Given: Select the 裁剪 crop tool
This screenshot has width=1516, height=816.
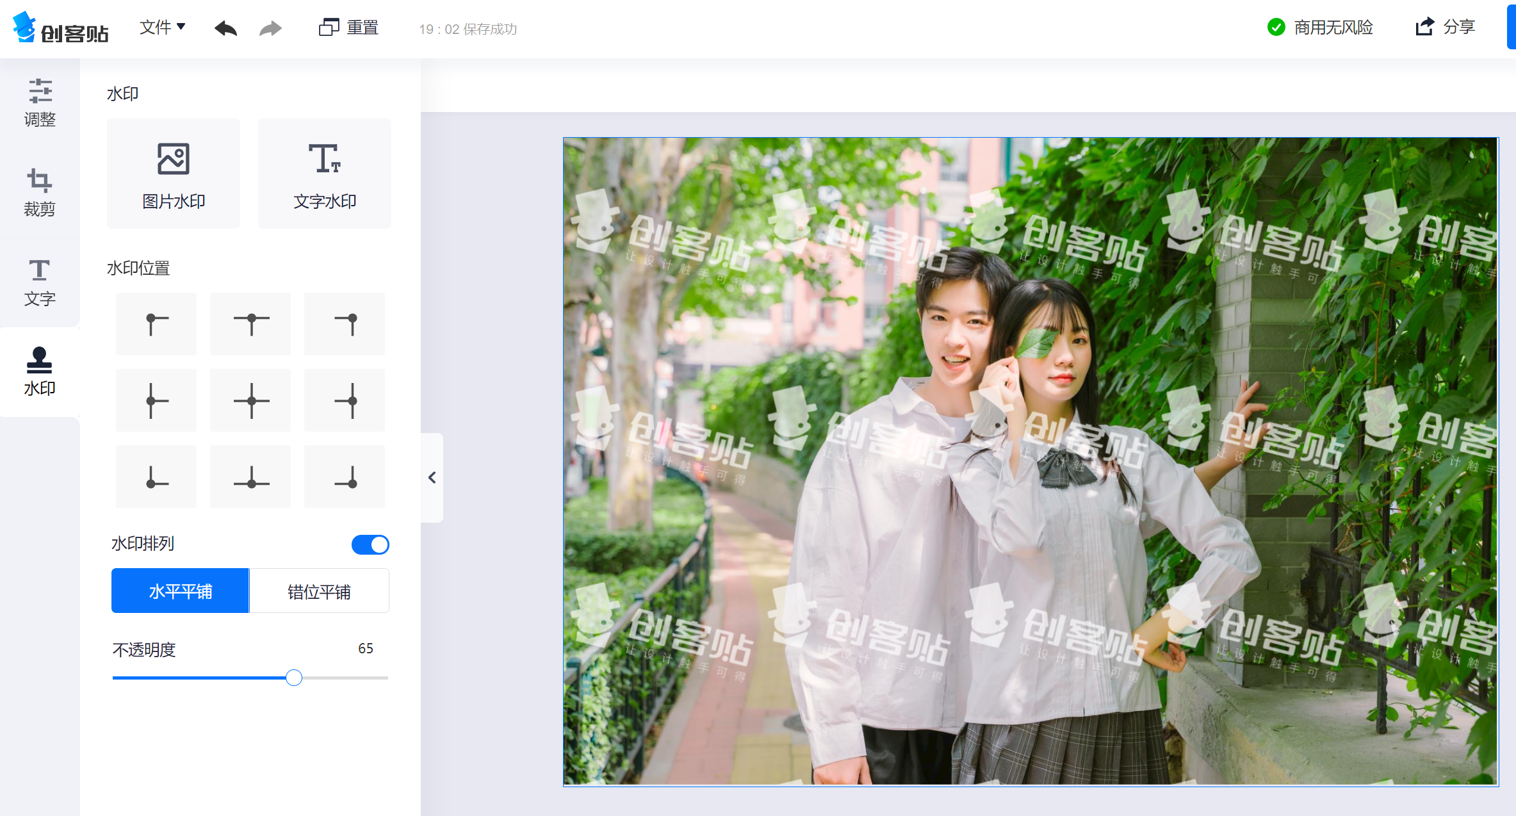Looking at the screenshot, I should [x=40, y=193].
